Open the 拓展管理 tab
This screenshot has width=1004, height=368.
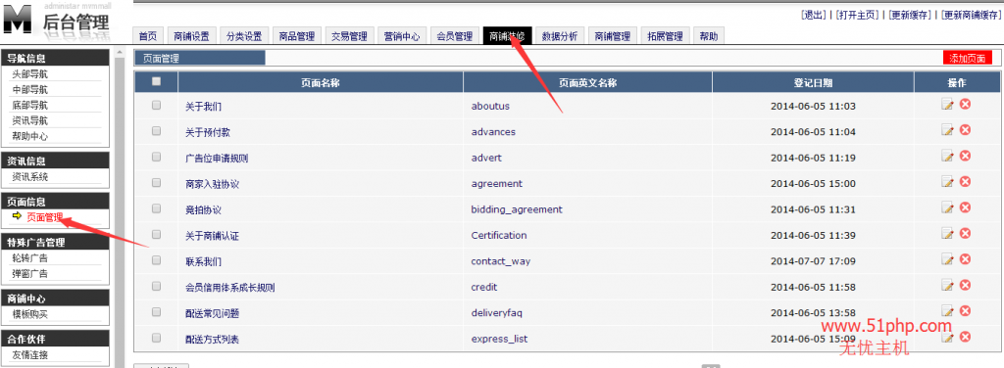(x=665, y=36)
